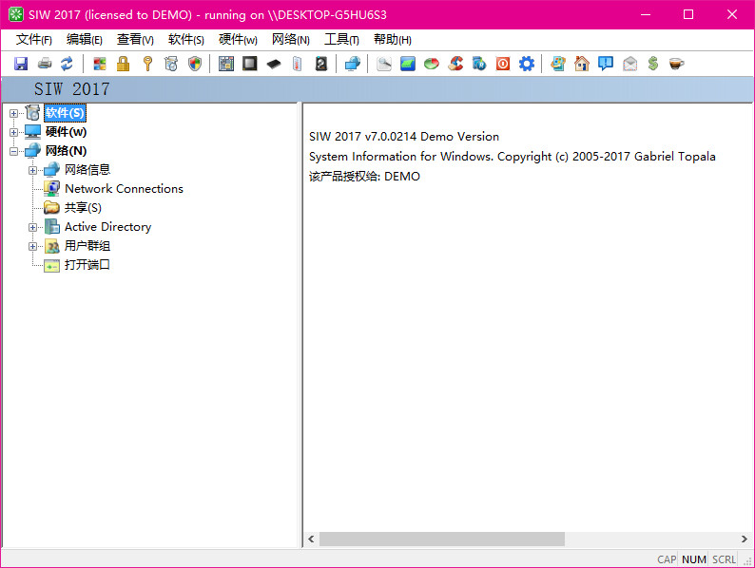
Task: Select 共享(S) tree item
Action: pos(83,208)
